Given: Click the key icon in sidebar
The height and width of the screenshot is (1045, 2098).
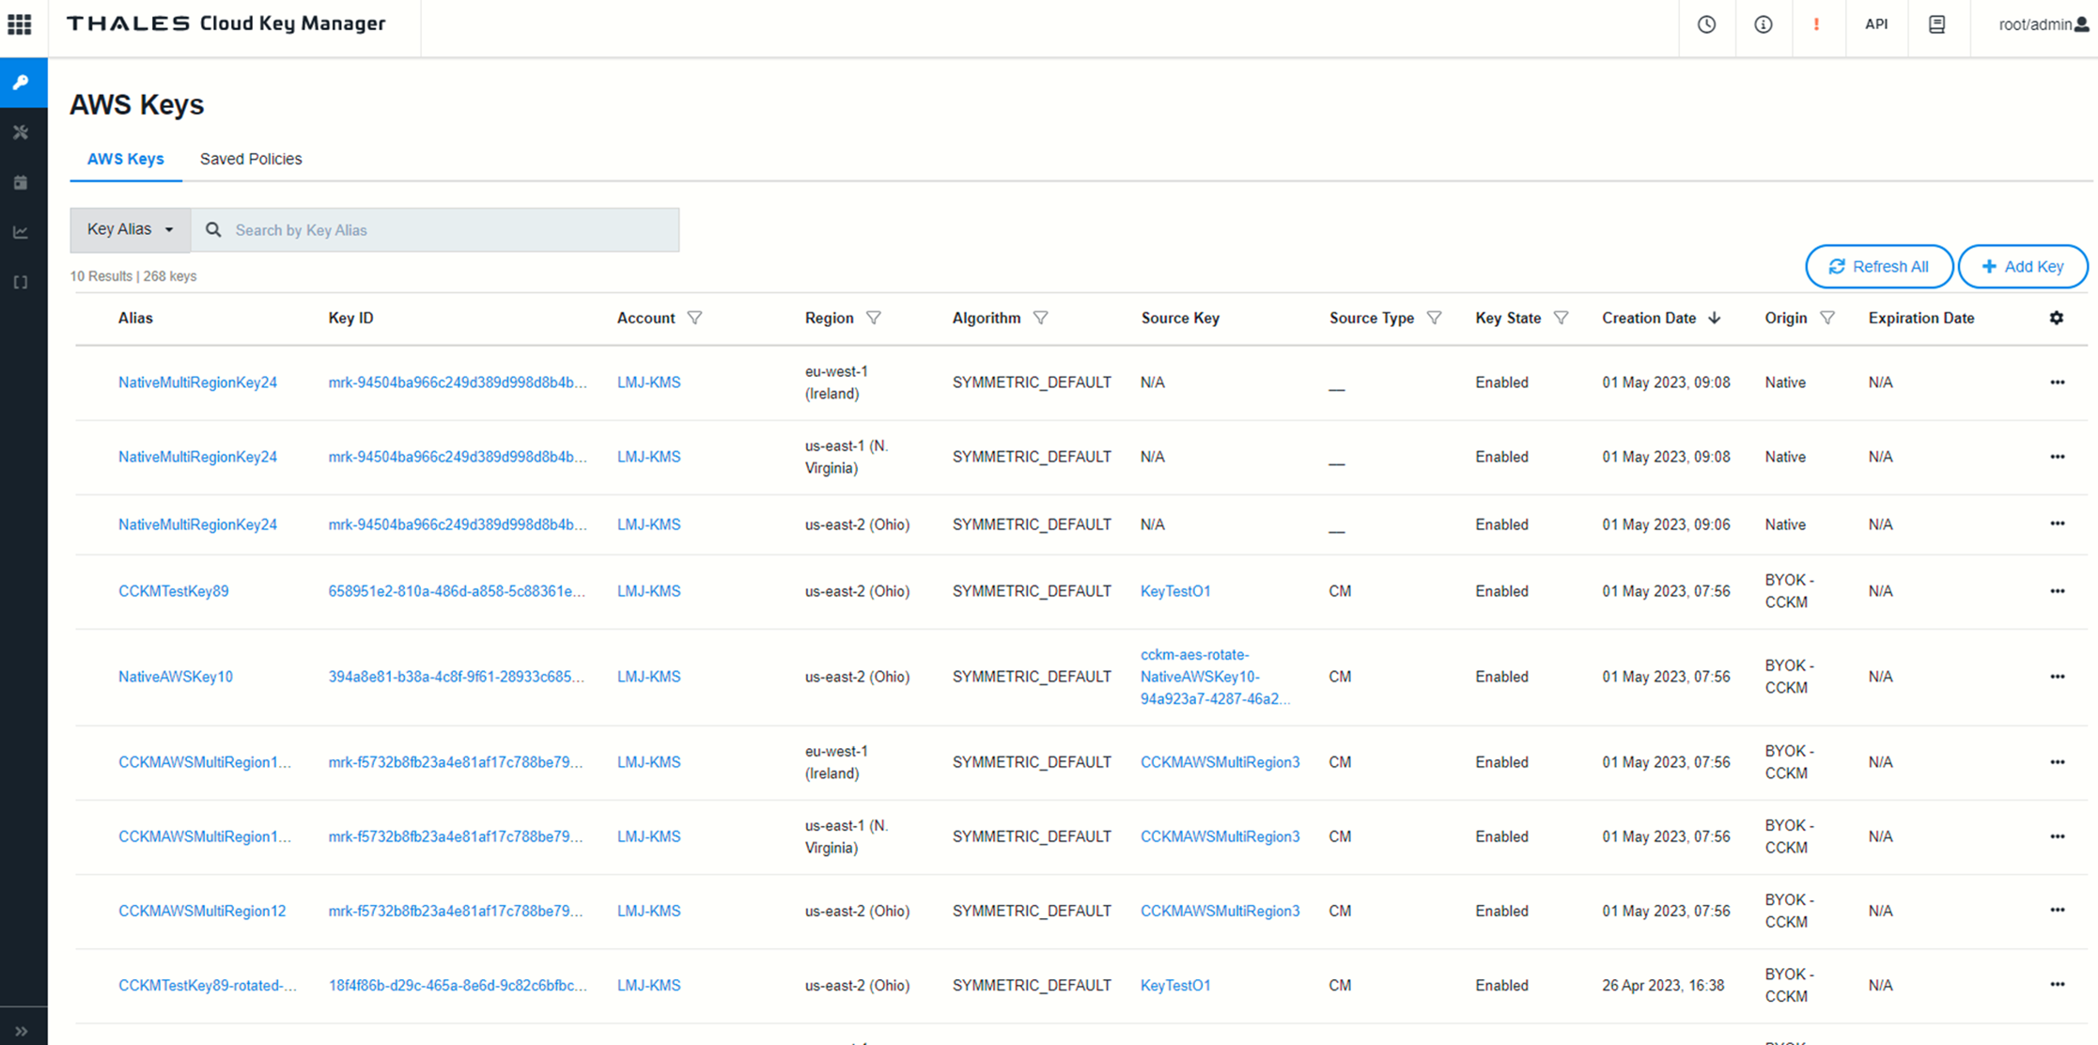Looking at the screenshot, I should 22,83.
